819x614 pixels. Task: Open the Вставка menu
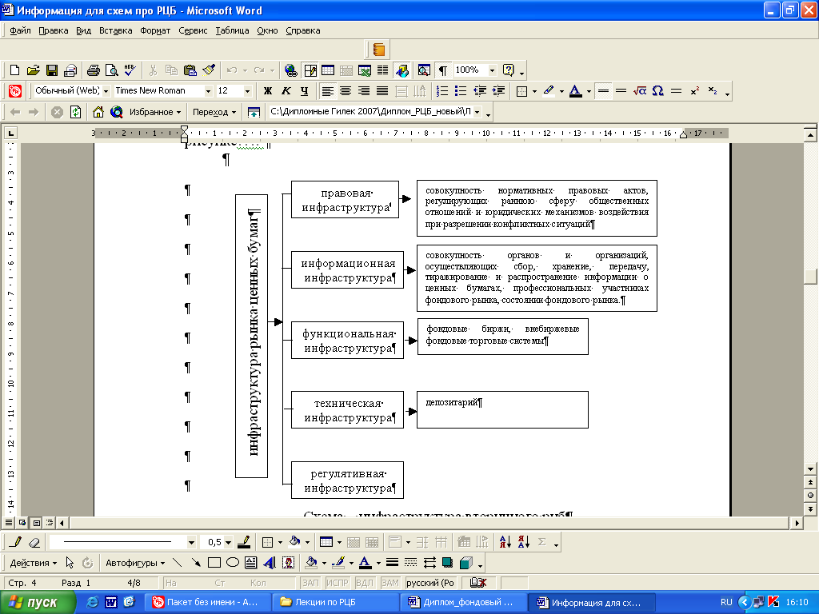click(x=115, y=30)
